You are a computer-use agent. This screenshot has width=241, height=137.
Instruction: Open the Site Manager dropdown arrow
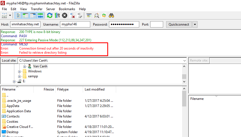click(10, 15)
